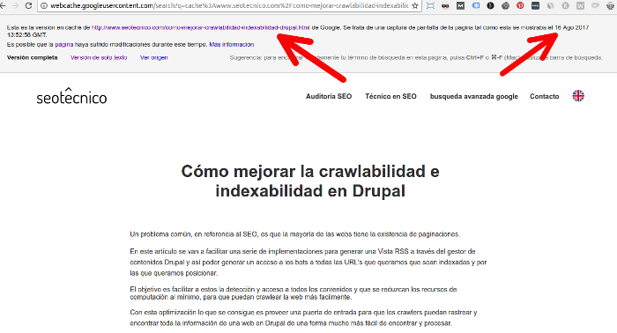This screenshot has height=333, width=617.
Task: Switch language via the UK flag icon
Action: click(x=578, y=96)
